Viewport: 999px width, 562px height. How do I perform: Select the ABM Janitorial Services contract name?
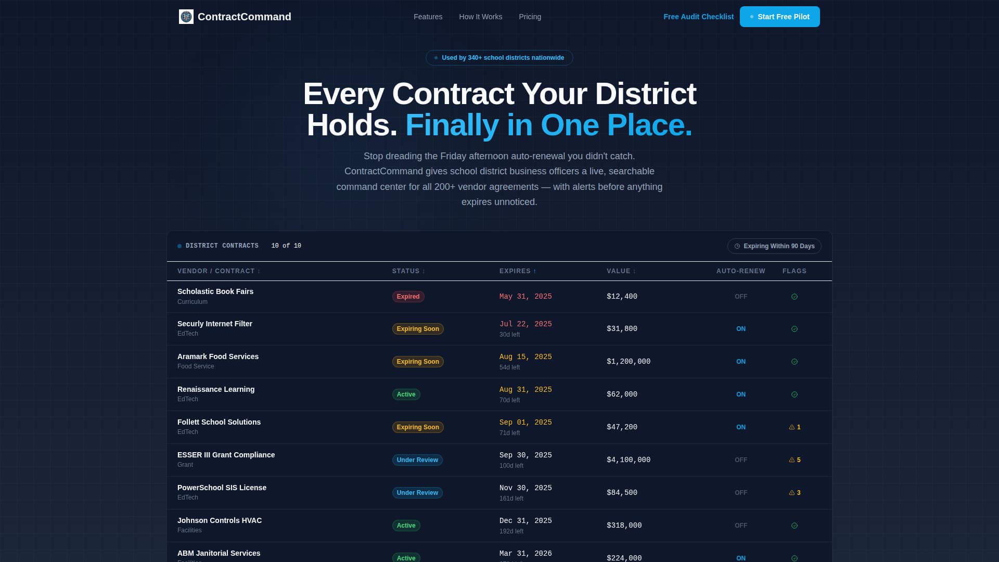click(x=219, y=553)
